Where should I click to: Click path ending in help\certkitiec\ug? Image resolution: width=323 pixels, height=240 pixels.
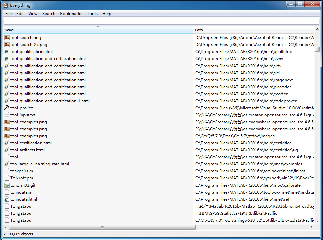[247, 150]
